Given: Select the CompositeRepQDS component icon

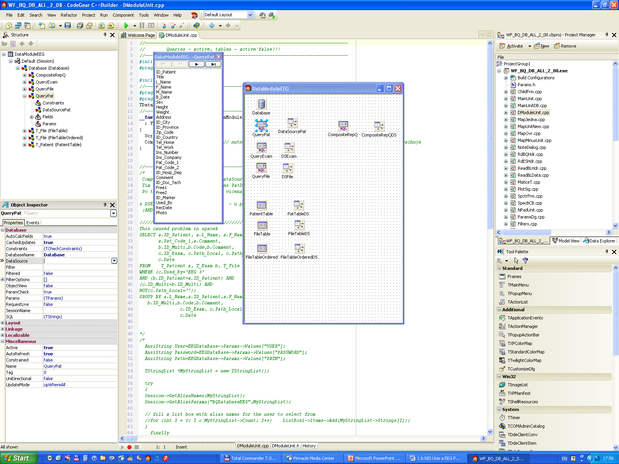Looking at the screenshot, I should 379,126.
